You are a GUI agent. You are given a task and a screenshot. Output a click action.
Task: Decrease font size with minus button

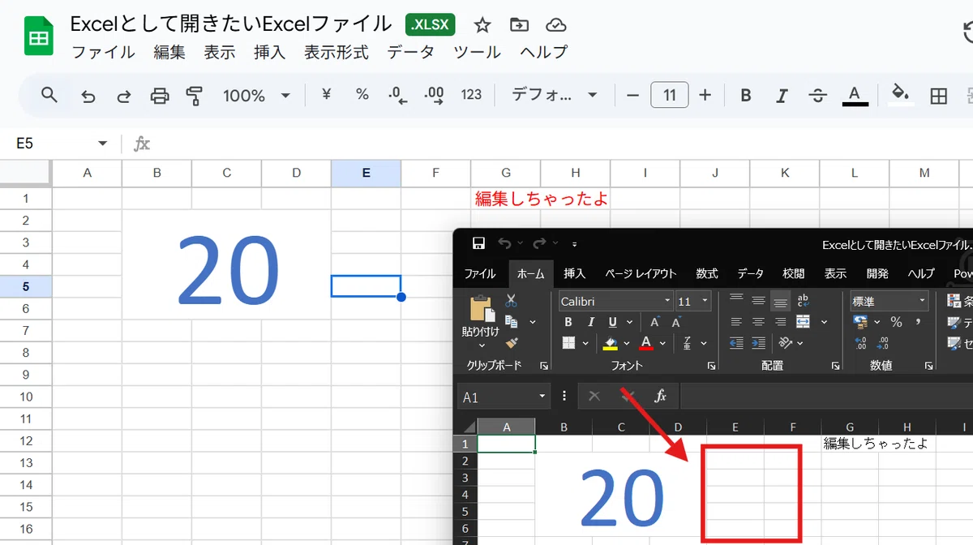(633, 96)
